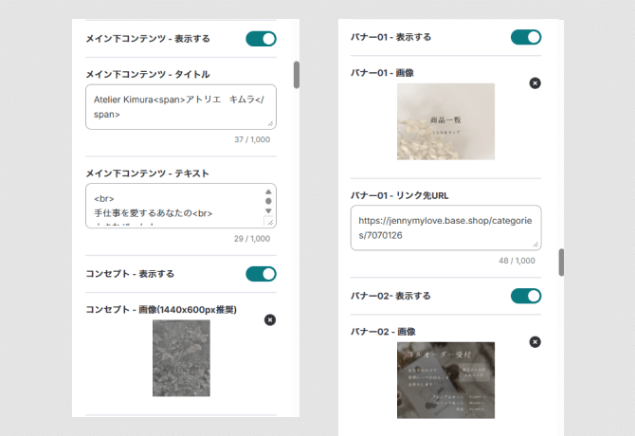Click the up arrow in the テキスト box scrollbar
The height and width of the screenshot is (436, 635).
(x=269, y=191)
